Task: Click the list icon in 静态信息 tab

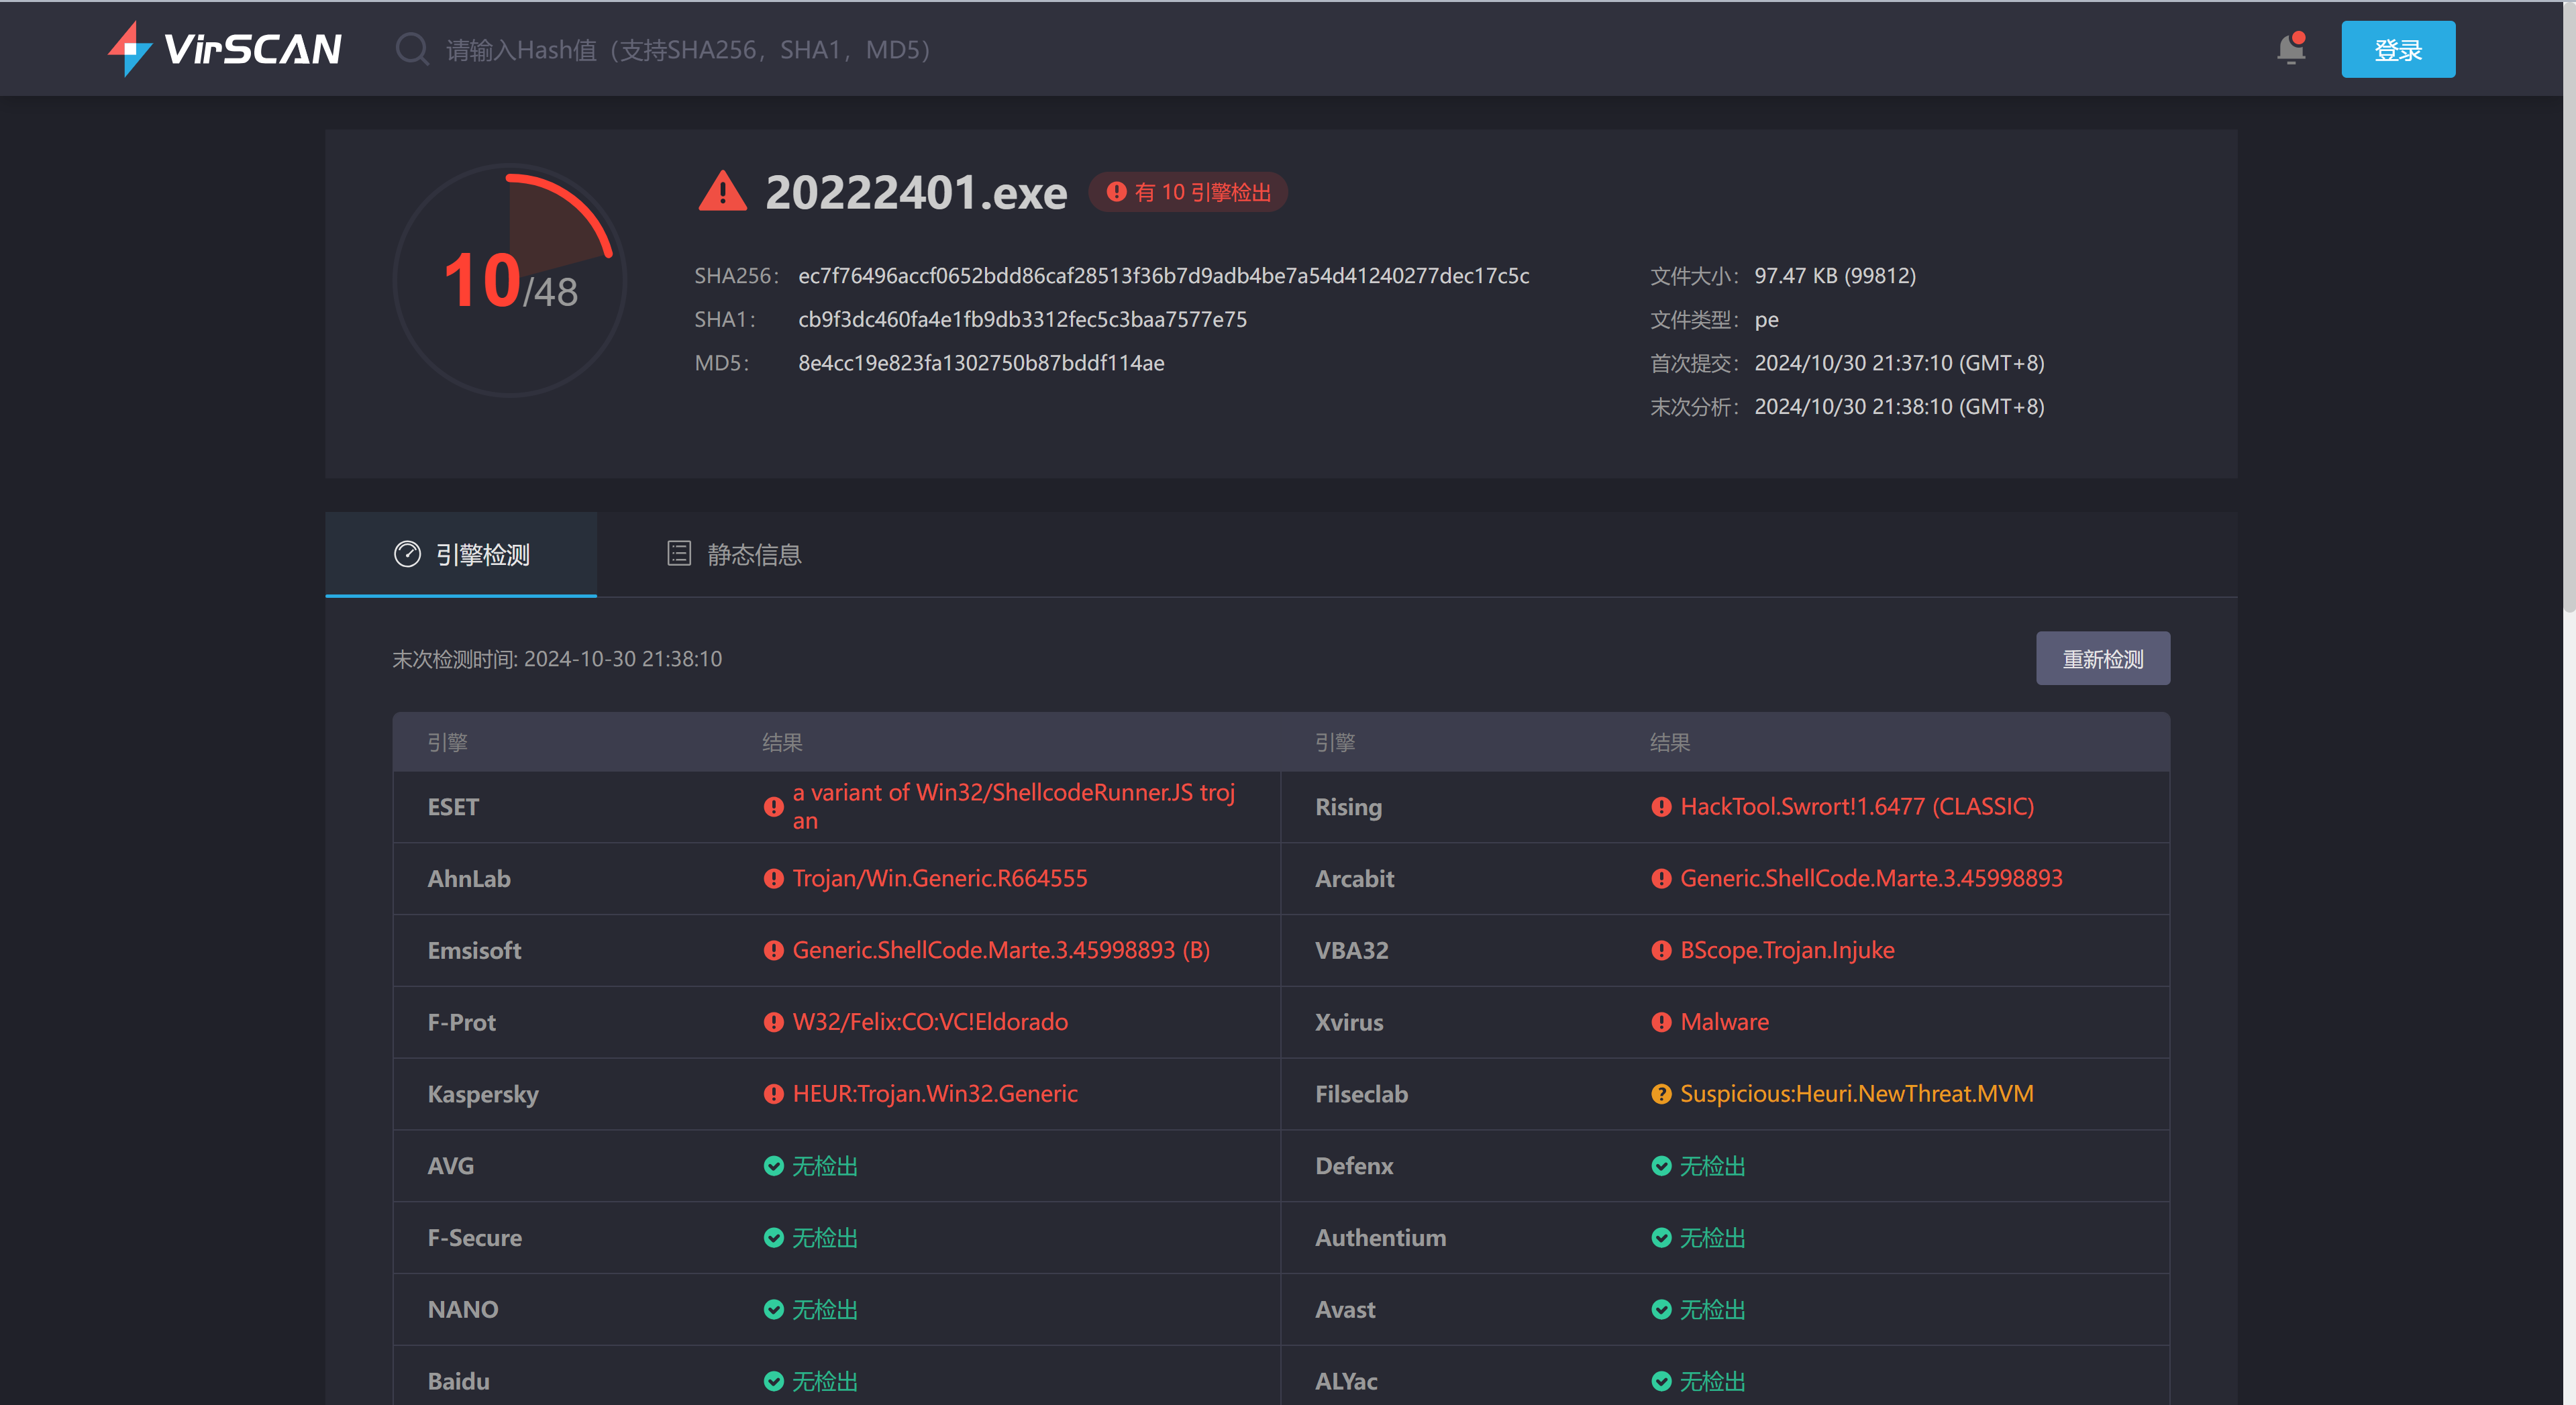Action: [679, 554]
